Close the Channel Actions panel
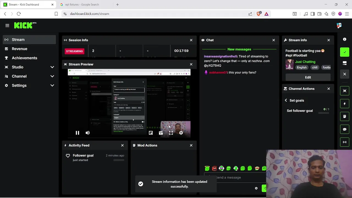The width and height of the screenshot is (352, 198). (x=329, y=89)
